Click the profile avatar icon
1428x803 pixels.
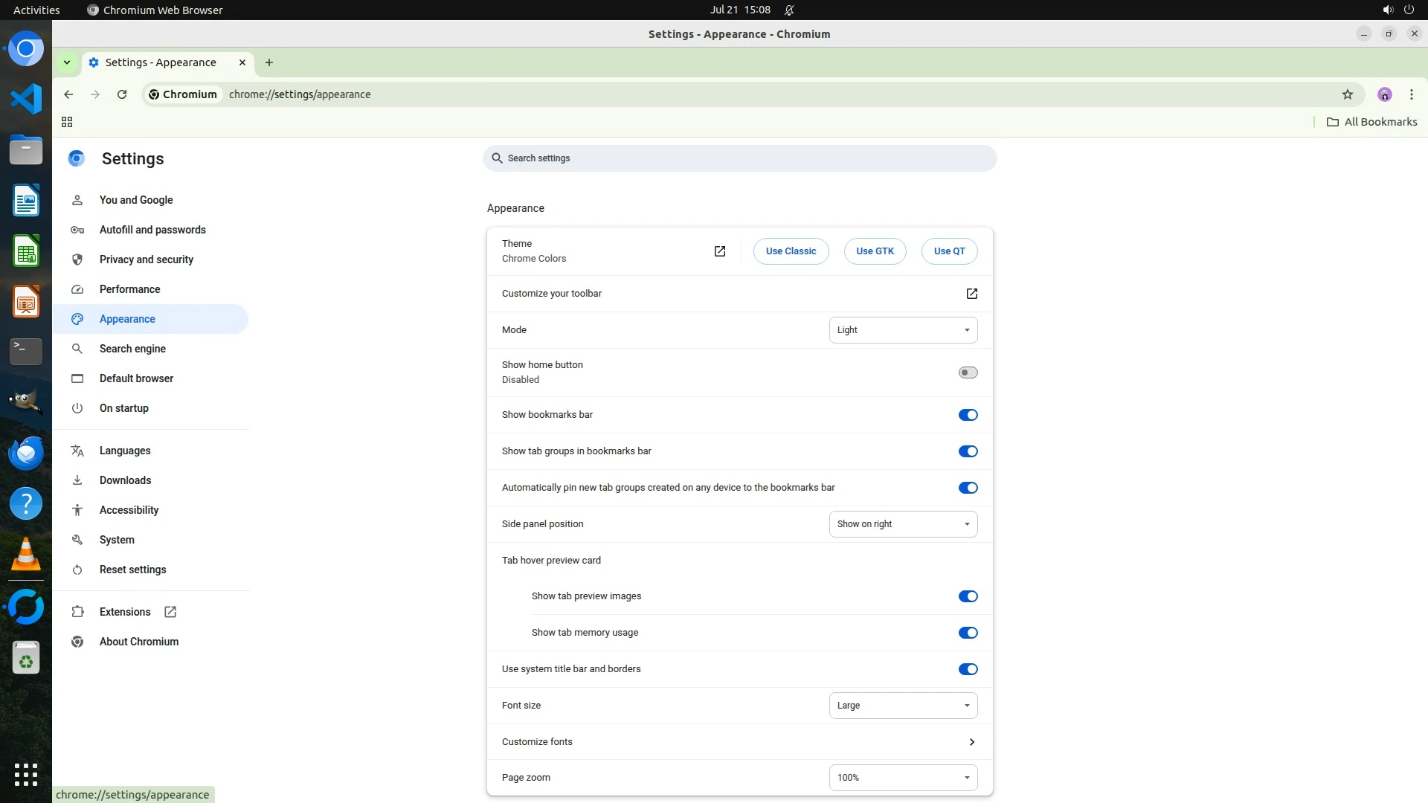coord(1384,94)
